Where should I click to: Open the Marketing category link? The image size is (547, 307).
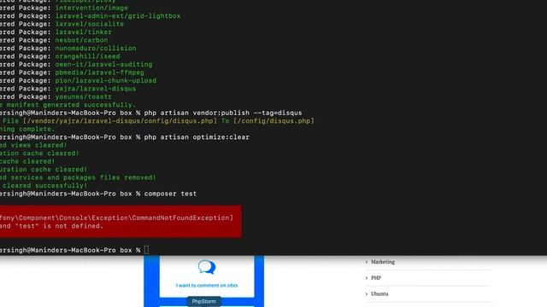pyautogui.click(x=383, y=262)
